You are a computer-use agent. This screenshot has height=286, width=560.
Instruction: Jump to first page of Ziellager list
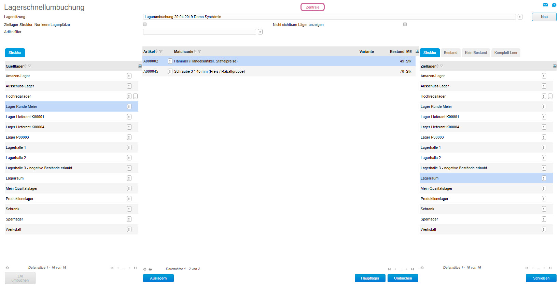click(527, 268)
